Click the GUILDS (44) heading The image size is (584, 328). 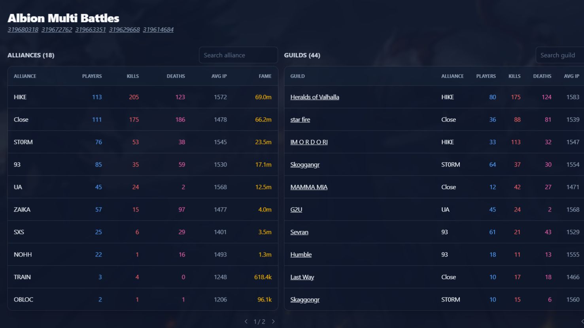302,55
